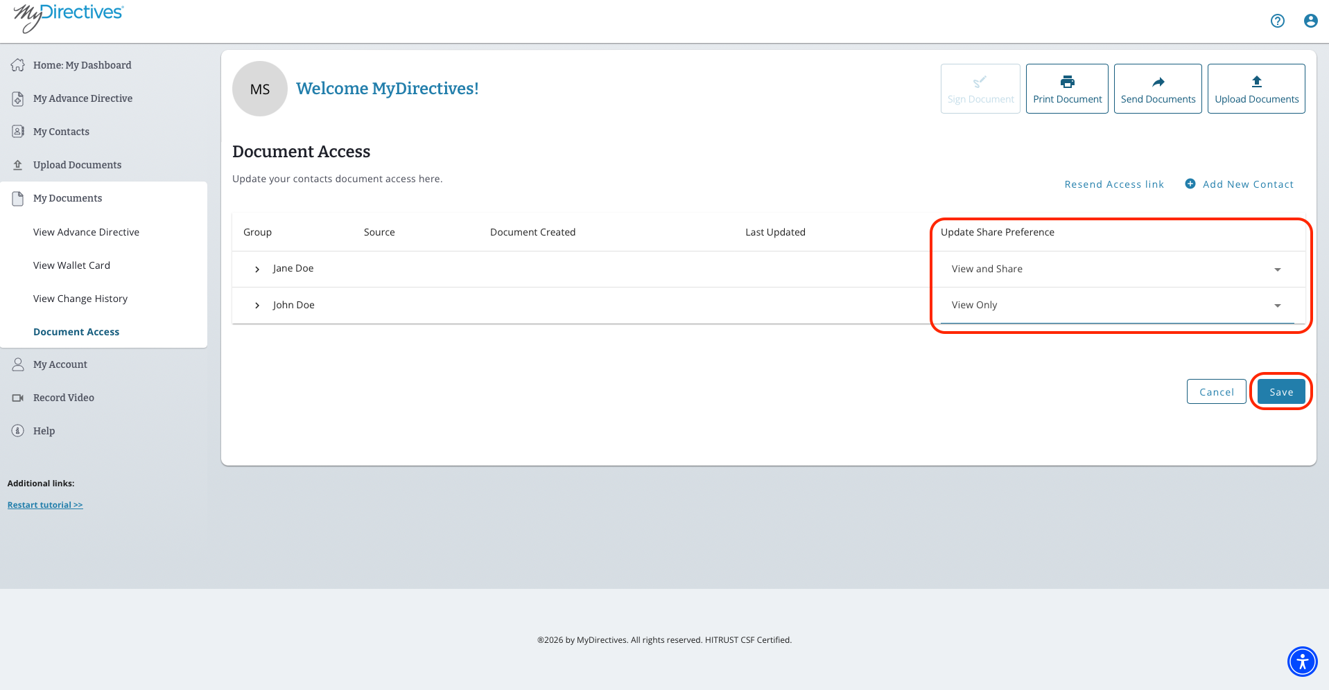
Task: Click the Record Video camera icon
Action: (18, 398)
